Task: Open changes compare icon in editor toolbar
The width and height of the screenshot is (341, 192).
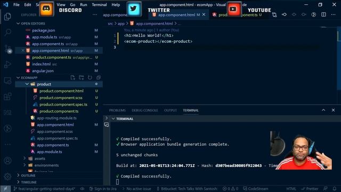Action: (x=274, y=15)
